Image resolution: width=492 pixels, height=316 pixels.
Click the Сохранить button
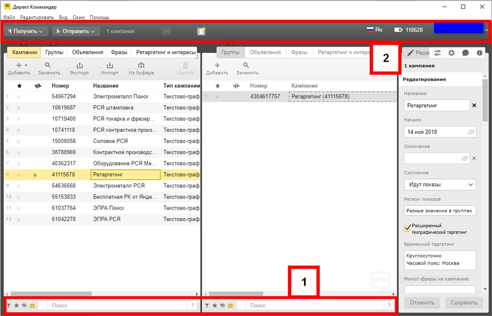pyautogui.click(x=464, y=303)
